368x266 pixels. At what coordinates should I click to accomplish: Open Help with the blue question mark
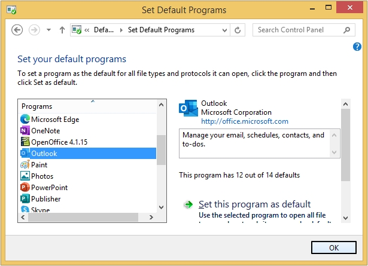[357, 47]
